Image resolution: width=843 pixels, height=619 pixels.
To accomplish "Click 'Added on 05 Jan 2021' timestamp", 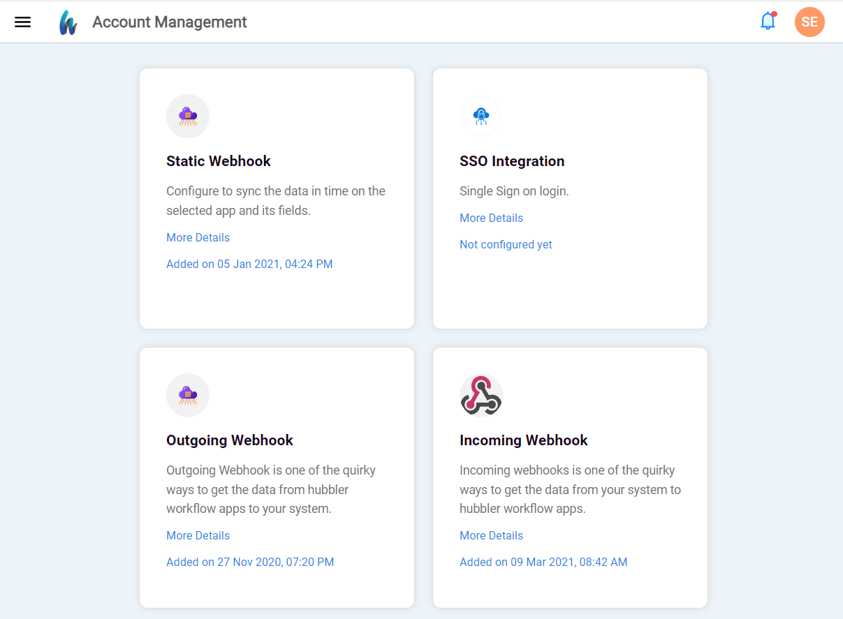I will (249, 264).
